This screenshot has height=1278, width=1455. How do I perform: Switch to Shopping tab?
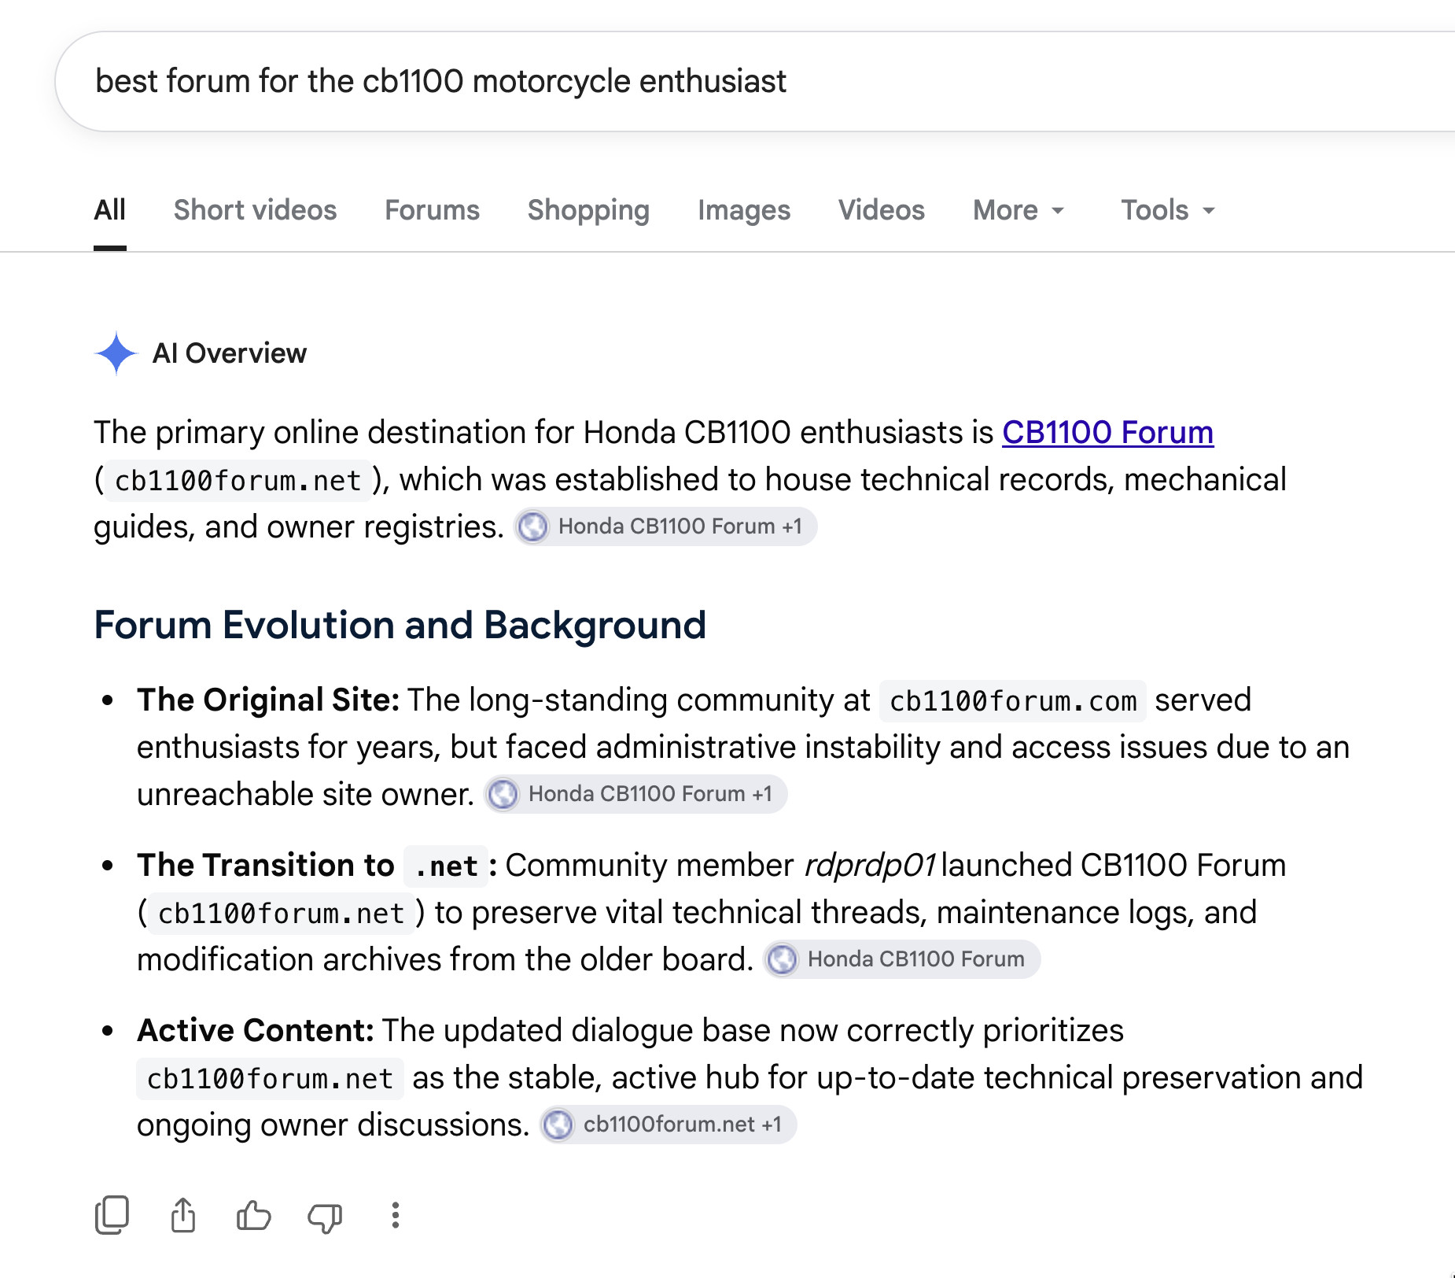(x=588, y=210)
